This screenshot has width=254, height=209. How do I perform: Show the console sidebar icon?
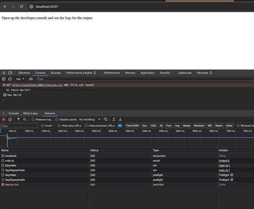click(x=4, y=79)
